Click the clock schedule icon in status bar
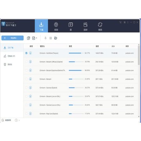The height and width of the screenshot is (141, 141). click(x=16, y=120)
